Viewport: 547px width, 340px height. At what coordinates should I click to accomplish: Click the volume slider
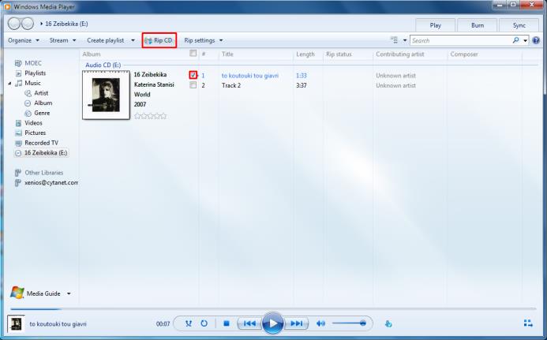(349, 323)
